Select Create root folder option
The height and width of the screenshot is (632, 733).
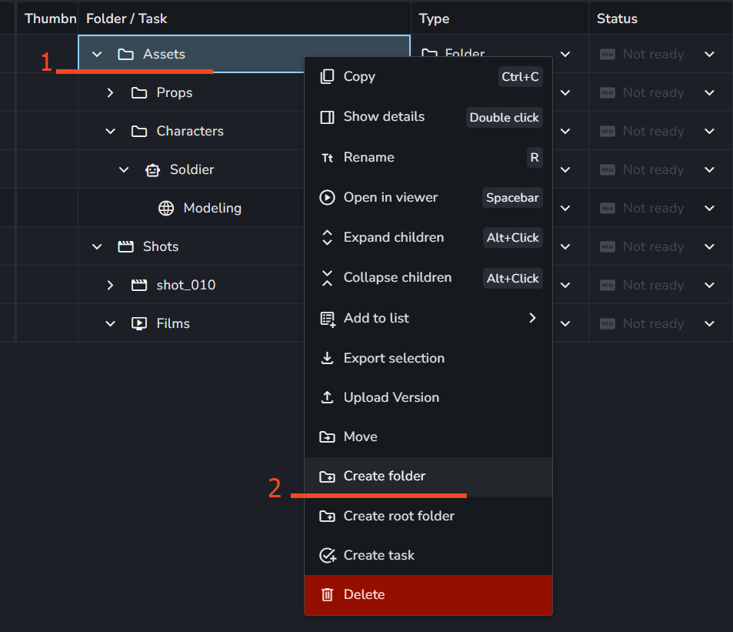(398, 517)
